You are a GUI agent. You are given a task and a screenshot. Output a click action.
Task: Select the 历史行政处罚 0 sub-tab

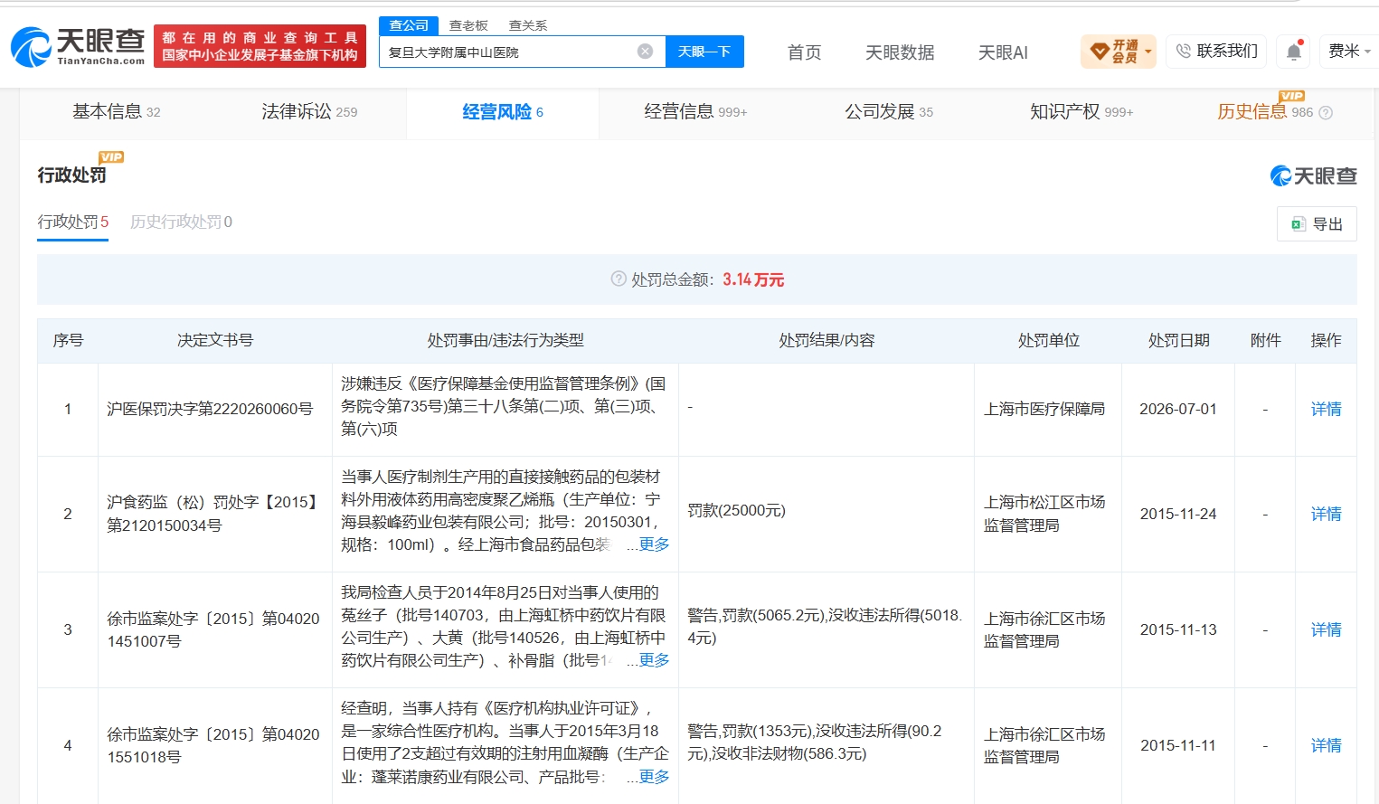tap(181, 222)
